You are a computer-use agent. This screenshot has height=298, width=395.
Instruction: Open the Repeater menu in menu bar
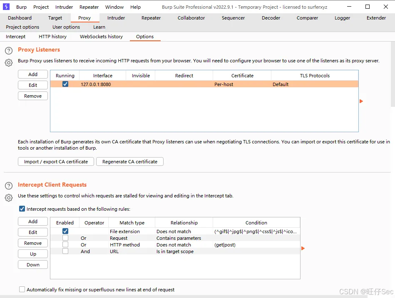point(89,7)
